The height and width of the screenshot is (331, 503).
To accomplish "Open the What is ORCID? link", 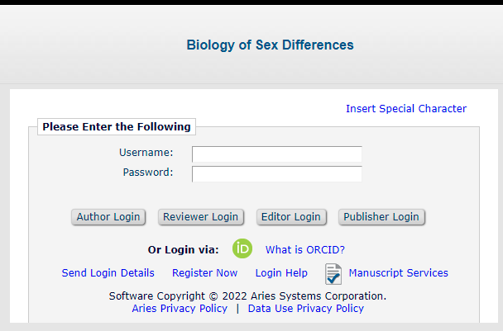I will pyautogui.click(x=304, y=250).
